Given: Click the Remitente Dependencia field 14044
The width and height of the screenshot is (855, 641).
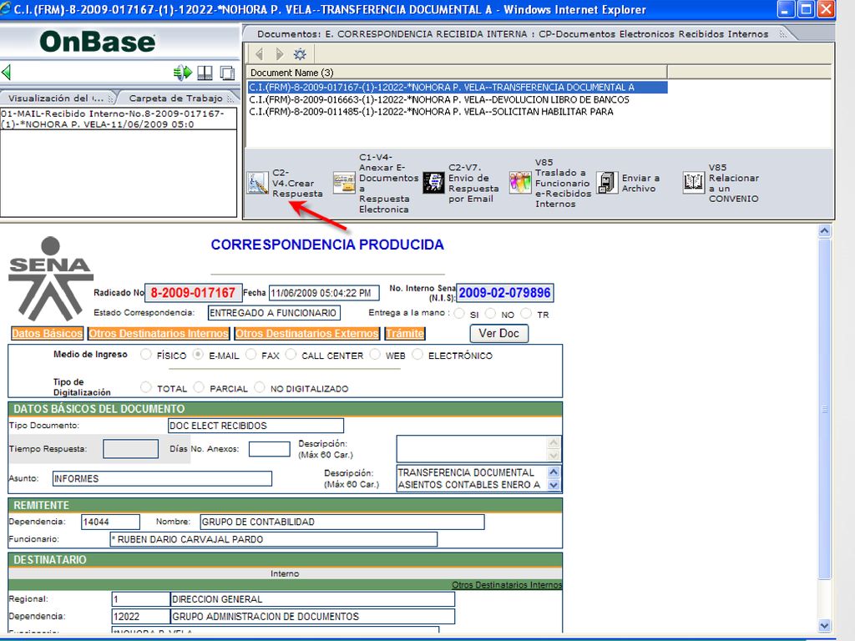Looking at the screenshot, I should (111, 522).
